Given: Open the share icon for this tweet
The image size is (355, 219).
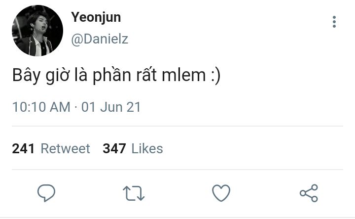Looking at the screenshot, I should pos(309,193).
